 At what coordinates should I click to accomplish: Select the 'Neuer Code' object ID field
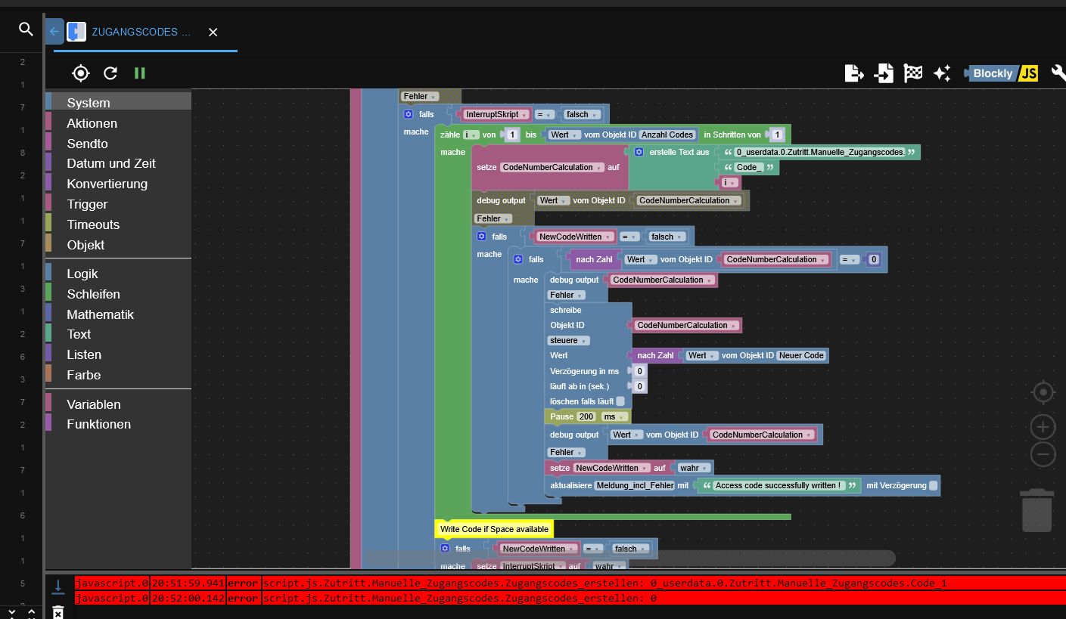(802, 355)
